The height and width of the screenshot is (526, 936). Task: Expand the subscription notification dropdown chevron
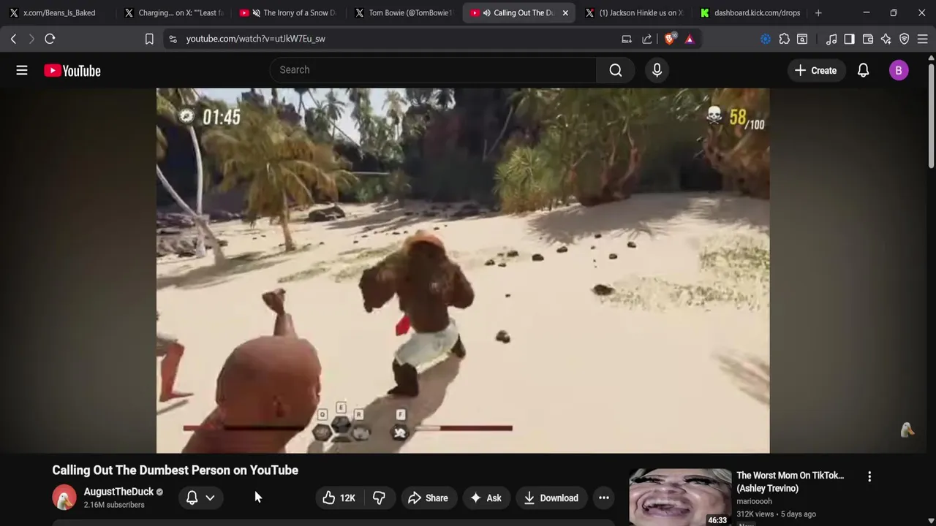point(210,498)
